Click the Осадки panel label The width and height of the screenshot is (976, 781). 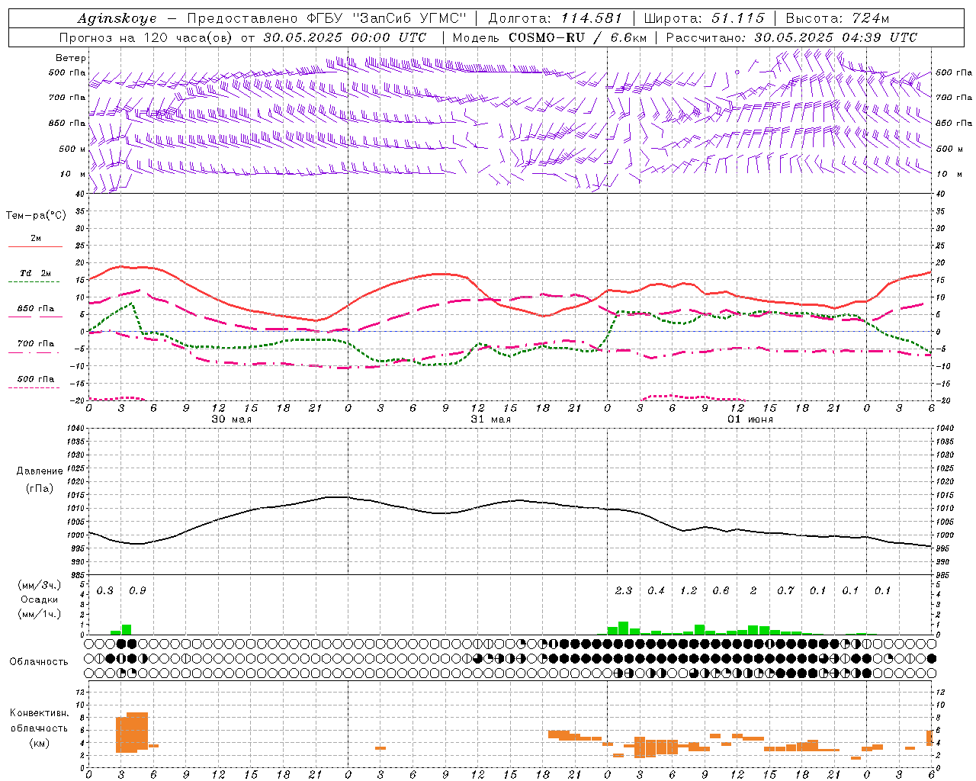40,599
